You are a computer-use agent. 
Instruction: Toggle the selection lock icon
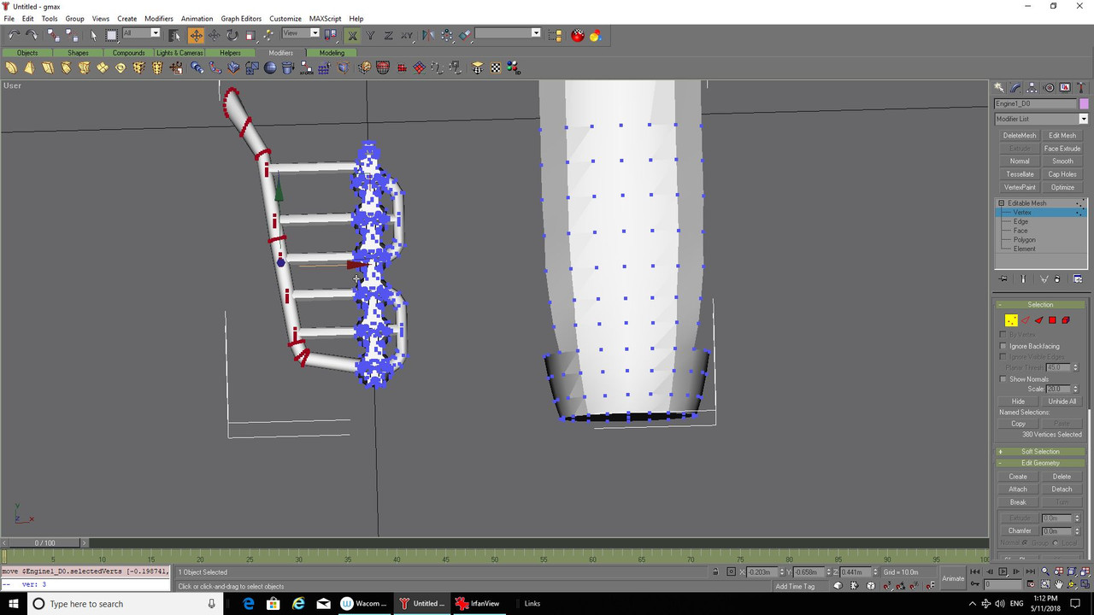[x=715, y=572]
